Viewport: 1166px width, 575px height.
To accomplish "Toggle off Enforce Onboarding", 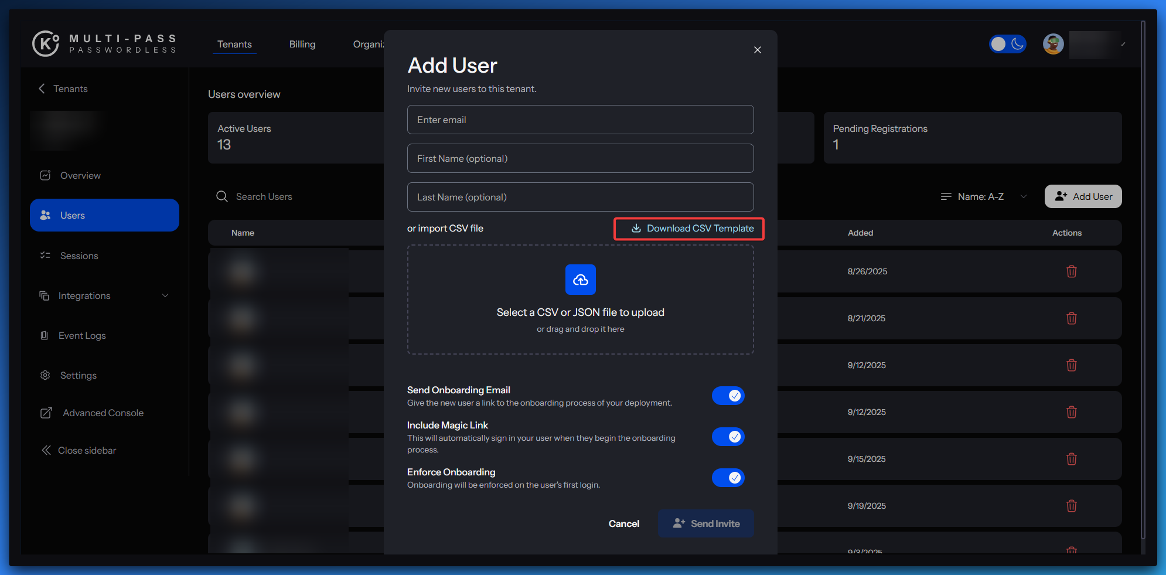I will 728,478.
